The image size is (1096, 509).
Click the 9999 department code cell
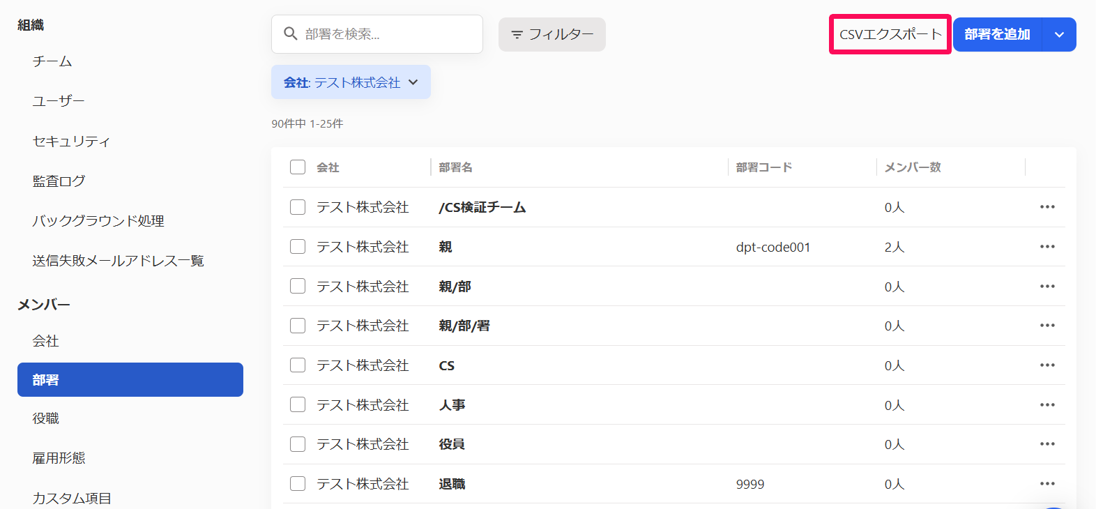[x=750, y=484]
